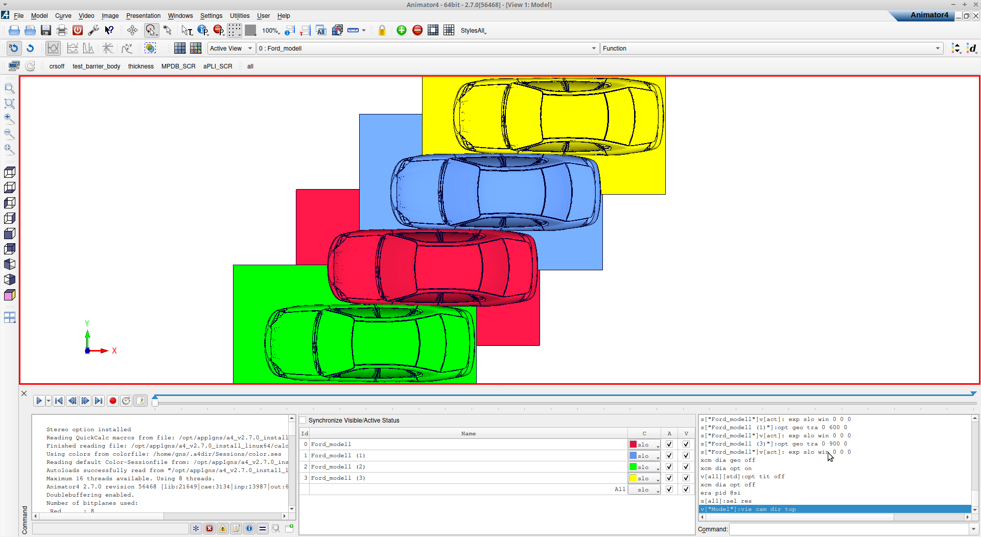This screenshot has width=981, height=537.
Task: Open the wrench settings tool
Action: click(x=94, y=31)
